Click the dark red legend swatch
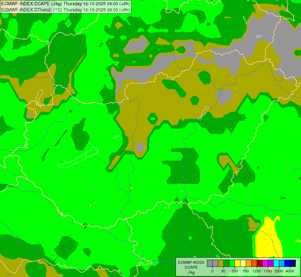Viewport: 301px width, 277px height. 259,263
